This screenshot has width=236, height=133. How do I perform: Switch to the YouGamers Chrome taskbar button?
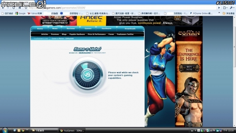[x=72, y=130]
